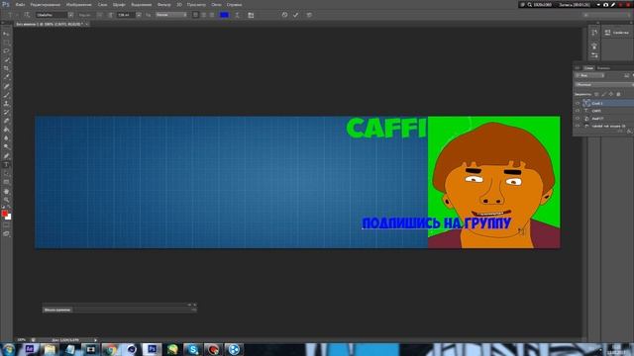
Task: Lock image pixels with brush lock icon
Action: 604,94
